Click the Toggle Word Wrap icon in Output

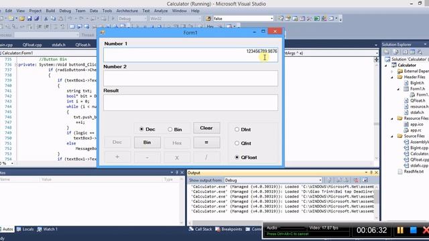click(365, 180)
